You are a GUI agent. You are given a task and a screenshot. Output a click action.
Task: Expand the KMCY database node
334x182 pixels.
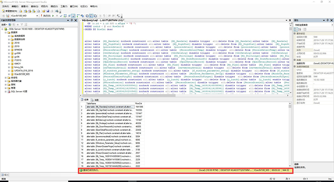pos(9,64)
